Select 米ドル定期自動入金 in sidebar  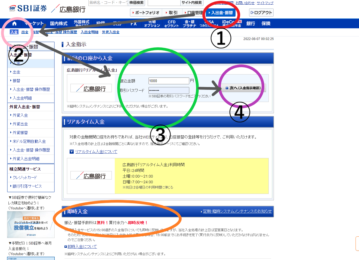pos(29,141)
